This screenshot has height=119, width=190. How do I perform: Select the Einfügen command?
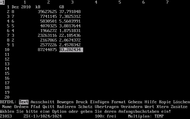[x=99, y=102]
